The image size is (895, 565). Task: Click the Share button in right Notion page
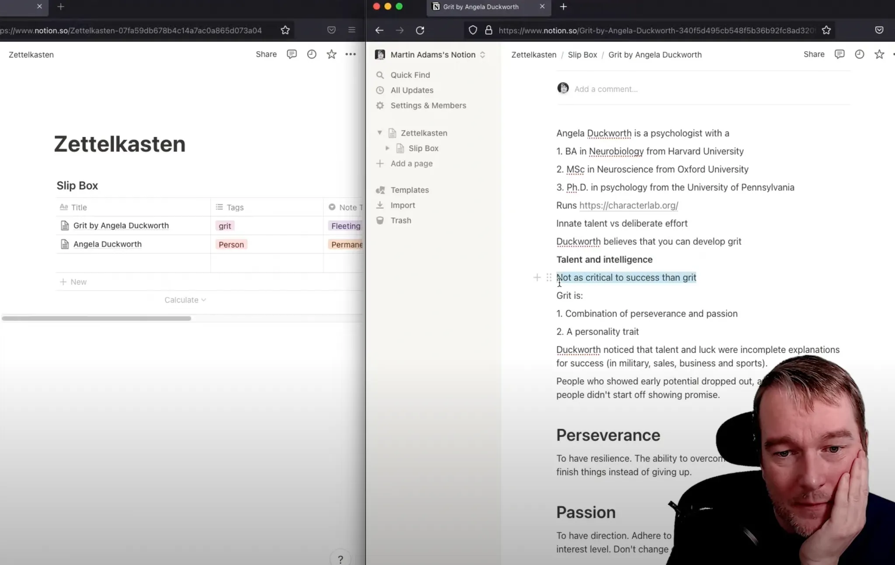point(814,54)
